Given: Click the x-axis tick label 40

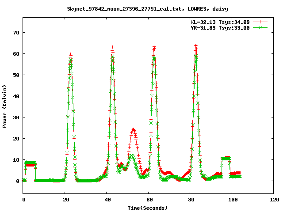Looking at the screenshot, I should coord(107,200).
